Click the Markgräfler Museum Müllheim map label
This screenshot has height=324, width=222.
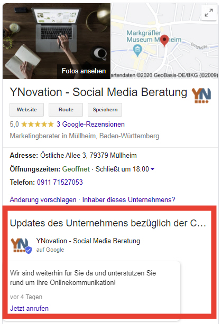pos(154,36)
